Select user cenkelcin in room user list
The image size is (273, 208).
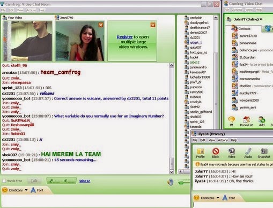196,18
